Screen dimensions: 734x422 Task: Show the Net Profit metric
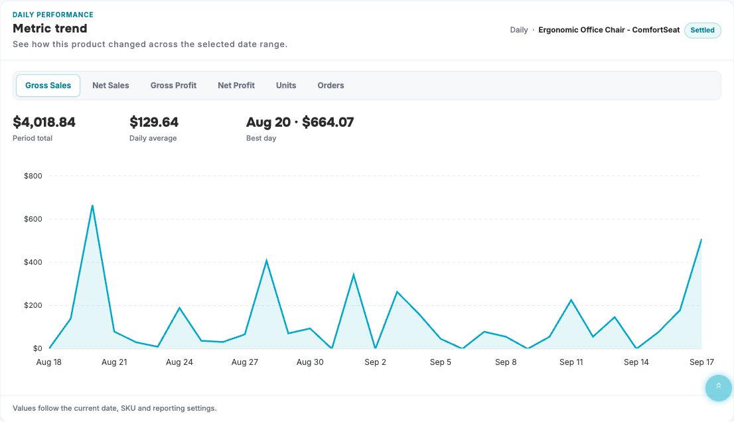point(236,86)
